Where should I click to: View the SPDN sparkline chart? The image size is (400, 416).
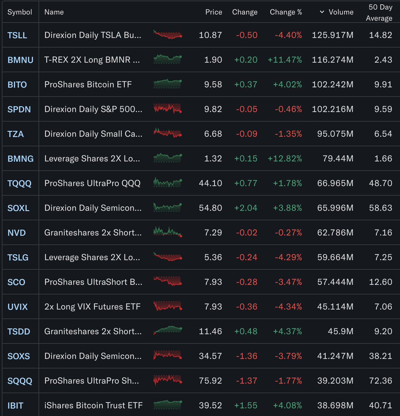tap(168, 109)
